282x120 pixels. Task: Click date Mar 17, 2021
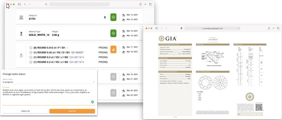[x=132, y=47]
